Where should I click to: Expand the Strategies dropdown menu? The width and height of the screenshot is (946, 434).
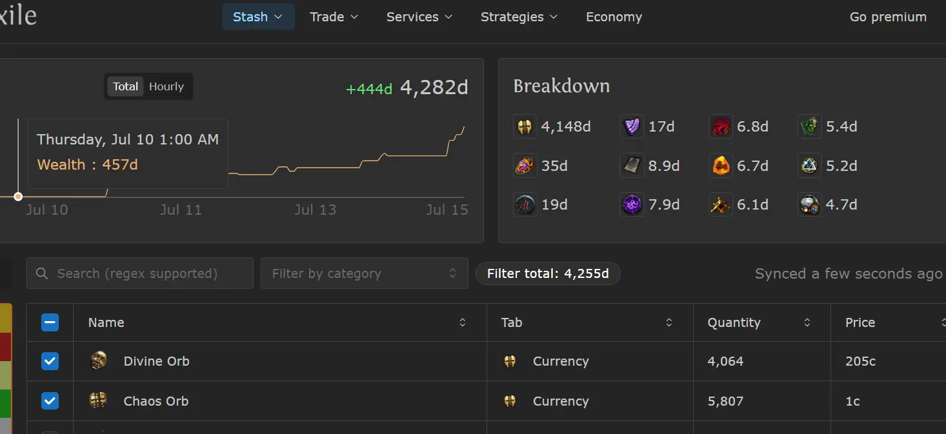click(x=519, y=17)
